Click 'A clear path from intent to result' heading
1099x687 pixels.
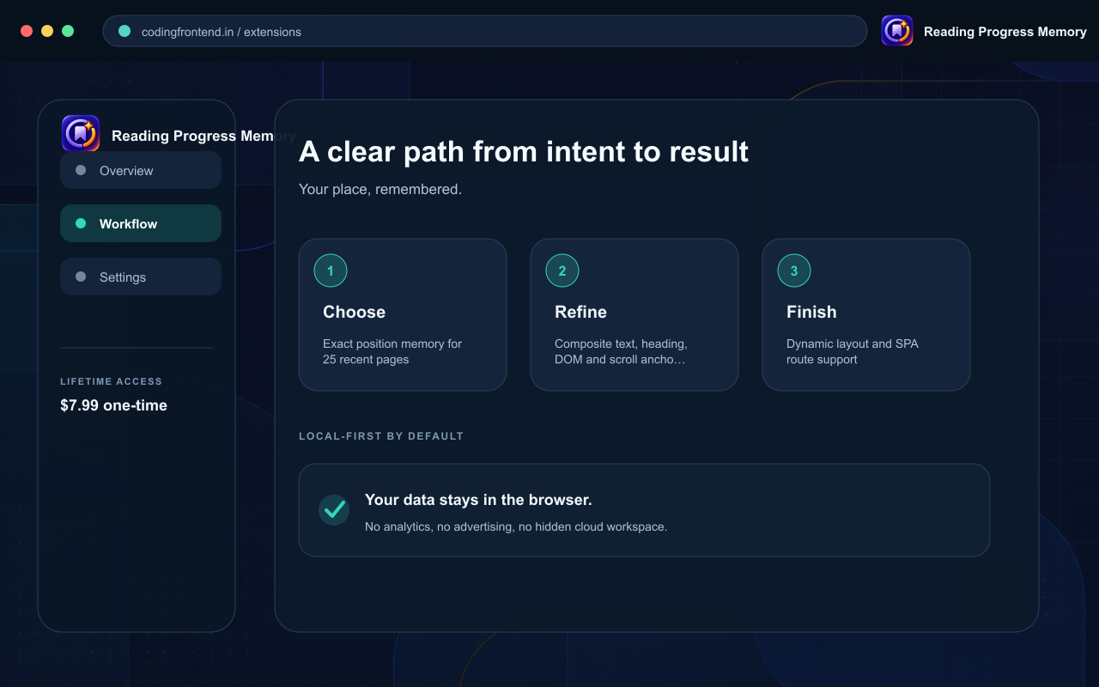coord(524,151)
